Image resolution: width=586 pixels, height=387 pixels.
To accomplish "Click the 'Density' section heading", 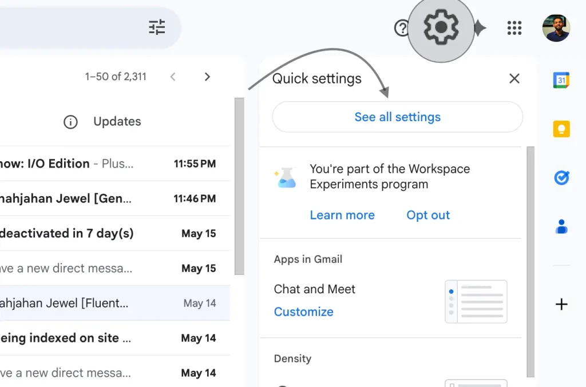I will (292, 358).
